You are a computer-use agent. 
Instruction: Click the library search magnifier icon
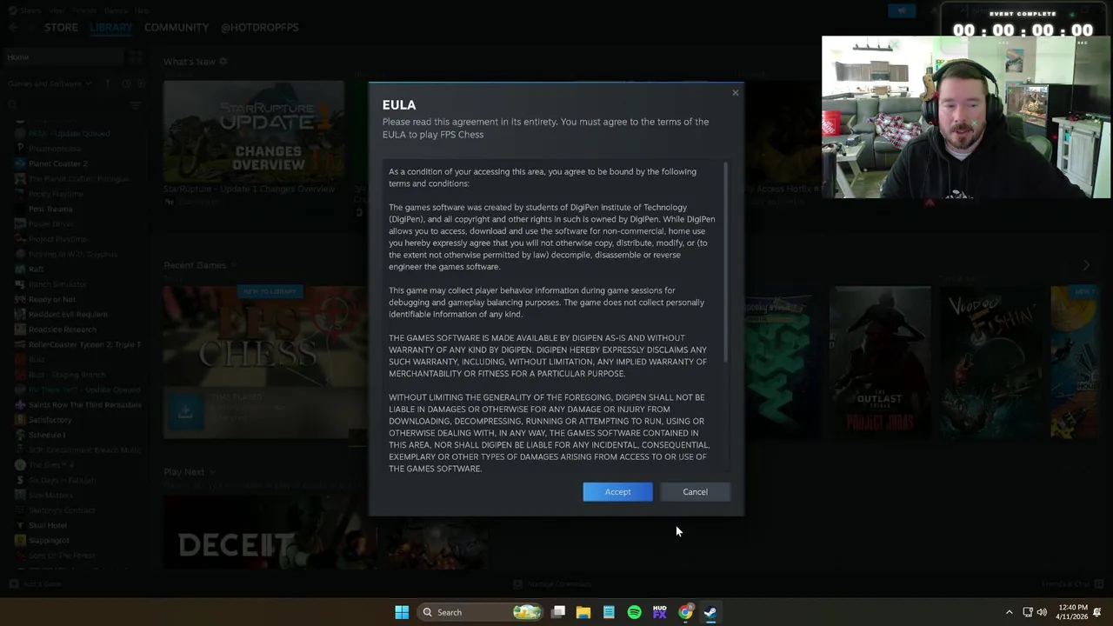12,105
